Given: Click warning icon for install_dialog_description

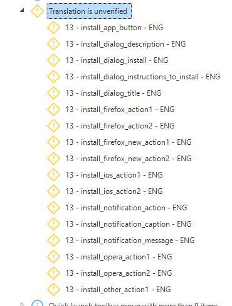Looking at the screenshot, I should tap(53, 44).
